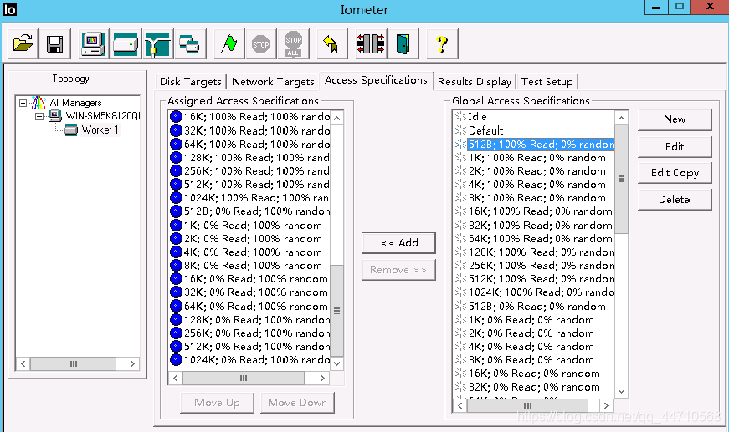The width and height of the screenshot is (729, 432).
Task: Collapse the All Managers tree node
Action: point(23,103)
